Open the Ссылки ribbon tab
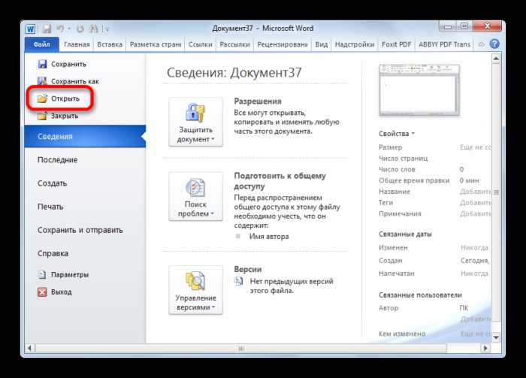This screenshot has width=526, height=378. (201, 44)
